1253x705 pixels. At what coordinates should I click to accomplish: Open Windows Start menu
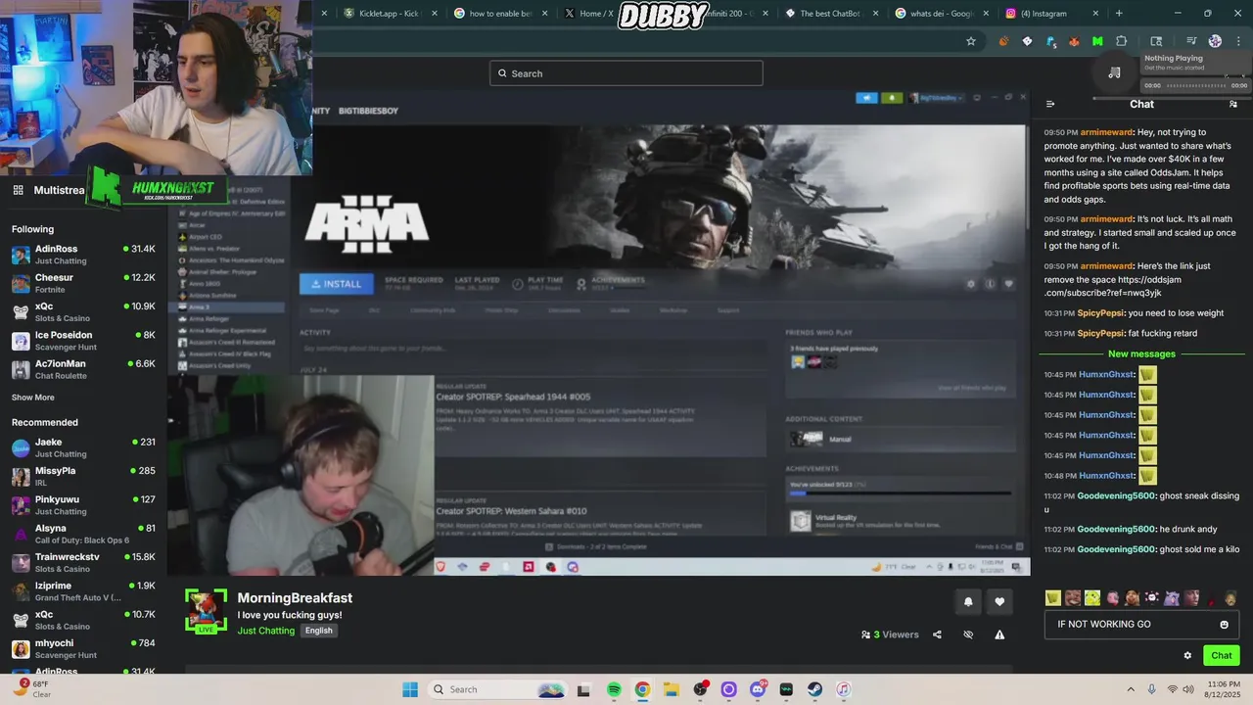click(x=410, y=689)
